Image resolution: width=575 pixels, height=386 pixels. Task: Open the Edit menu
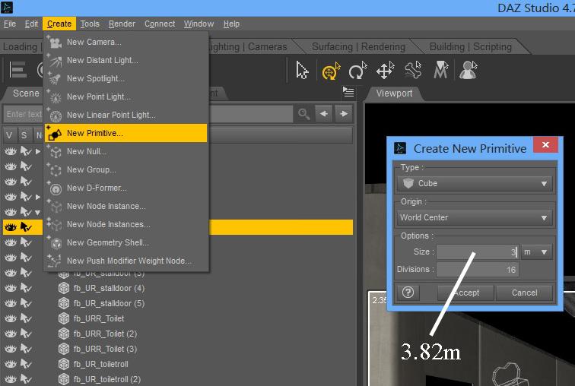point(31,24)
